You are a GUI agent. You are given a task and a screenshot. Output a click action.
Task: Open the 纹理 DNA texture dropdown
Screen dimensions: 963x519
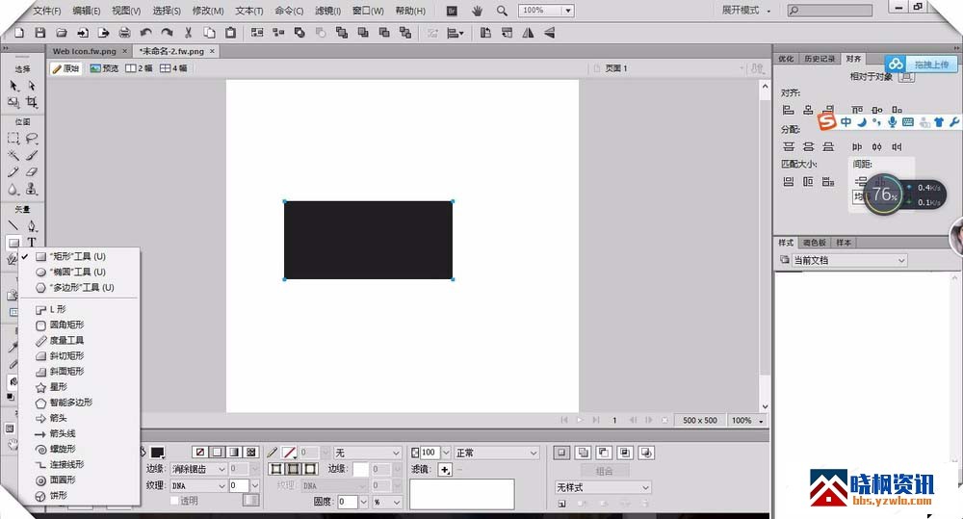[x=198, y=486]
